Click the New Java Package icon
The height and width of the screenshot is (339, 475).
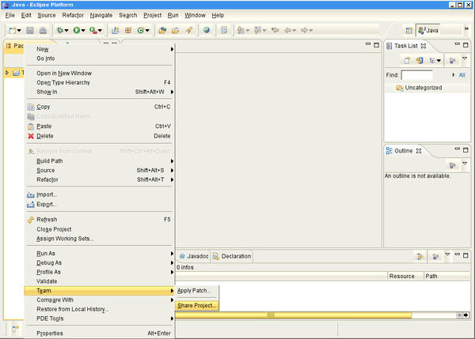pos(128,30)
